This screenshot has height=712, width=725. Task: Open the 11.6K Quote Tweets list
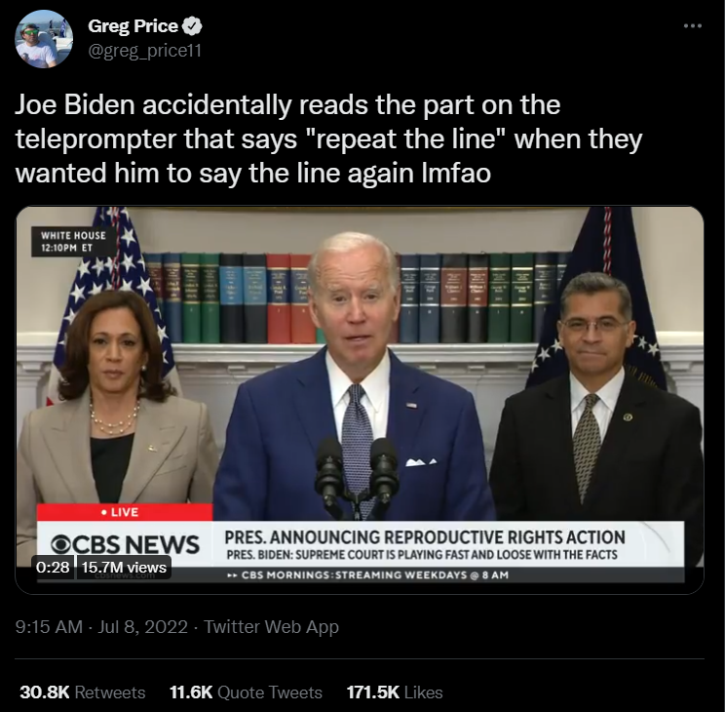tap(246, 692)
